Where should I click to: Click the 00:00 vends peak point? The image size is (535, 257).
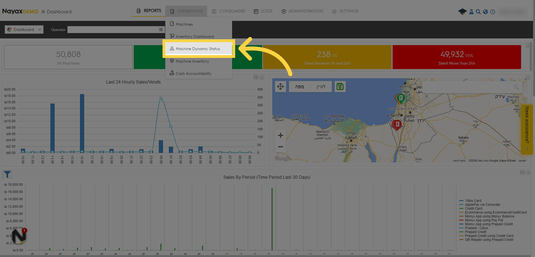pyautogui.click(x=161, y=98)
